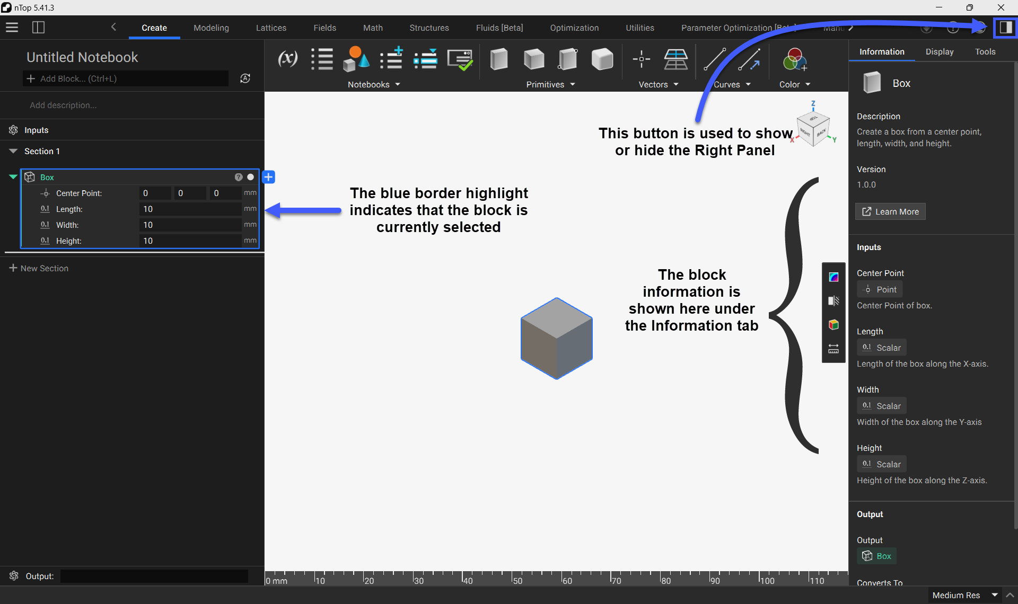
Task: Click the screen icon with green checkmark
Action: point(460,60)
